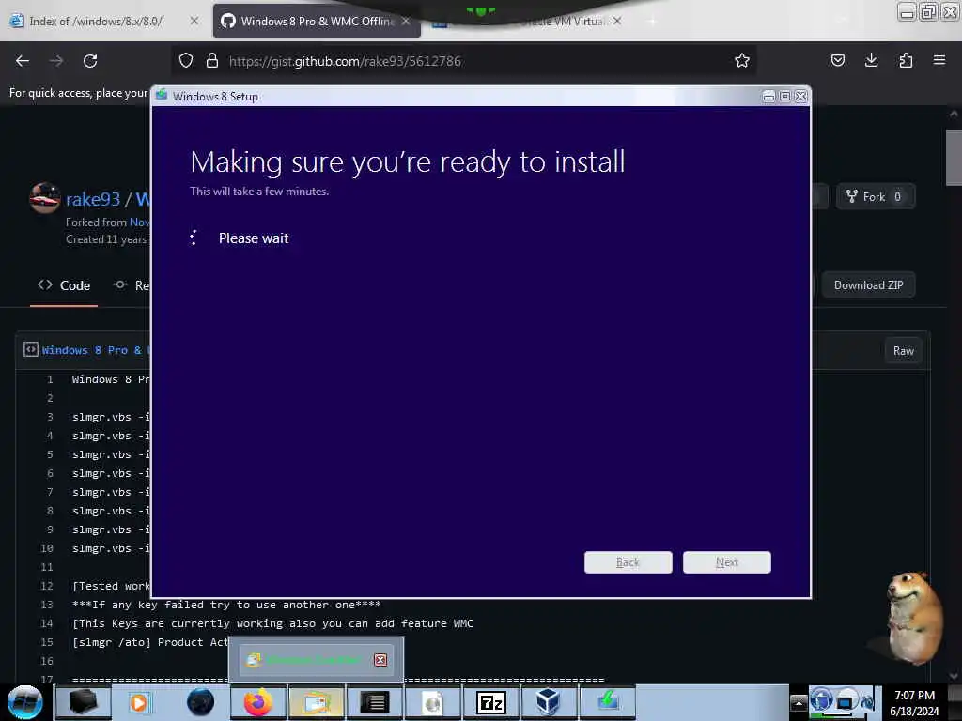Click Back in Windows 8 Setup

[x=628, y=562]
